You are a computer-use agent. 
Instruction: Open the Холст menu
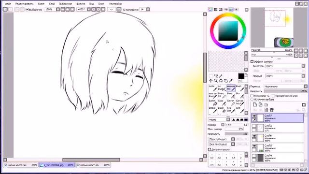tap(41, 4)
